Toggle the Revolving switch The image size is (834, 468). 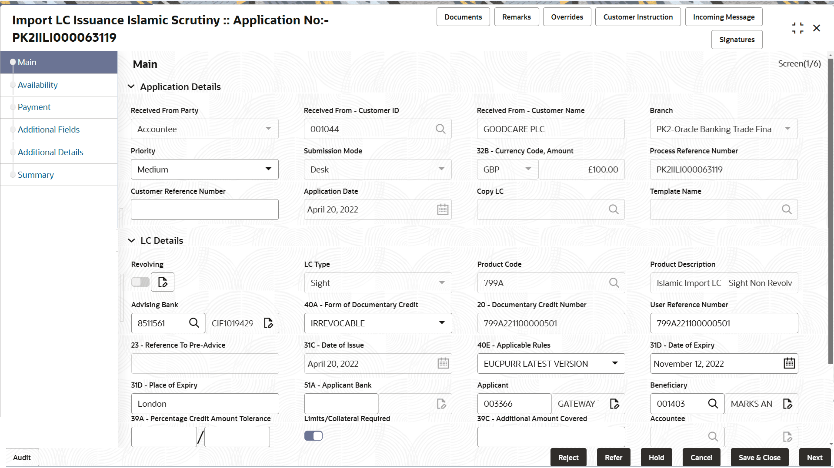[140, 282]
